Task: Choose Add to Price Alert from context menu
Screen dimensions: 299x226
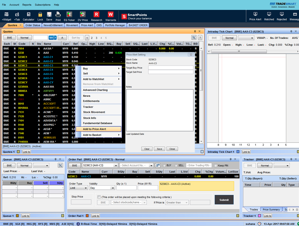Action: [98, 129]
